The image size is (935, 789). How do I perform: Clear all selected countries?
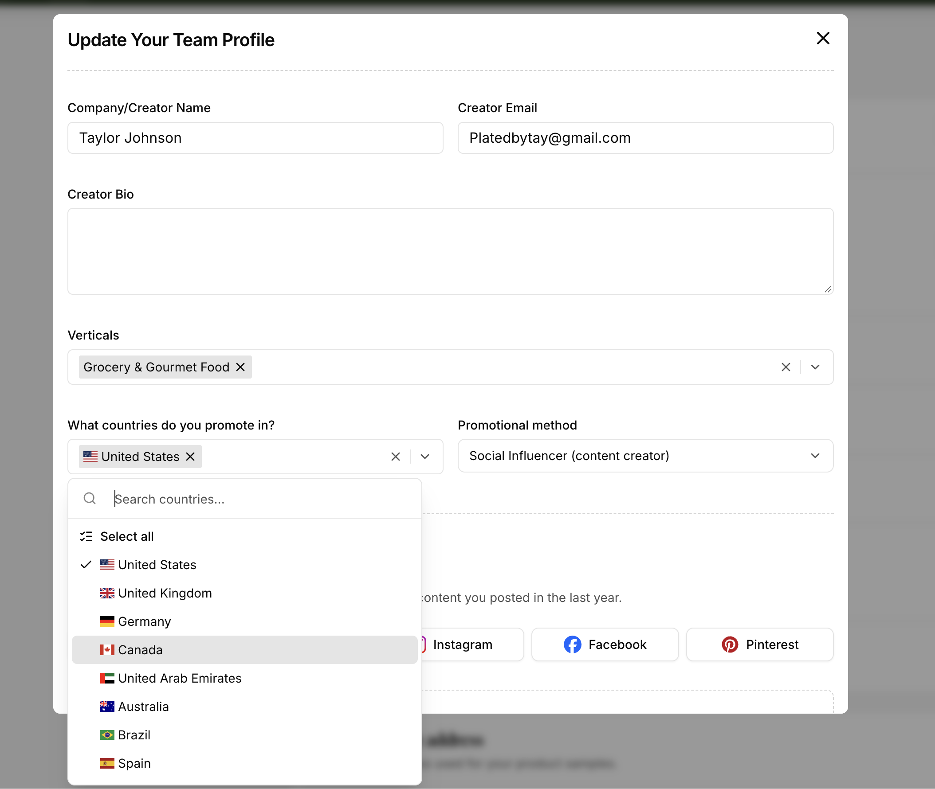tap(395, 457)
